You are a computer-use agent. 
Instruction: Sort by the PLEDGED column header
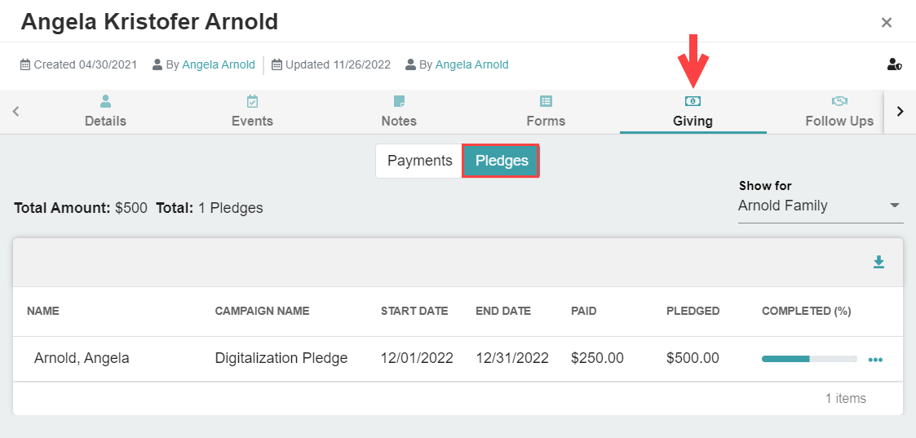coord(693,312)
